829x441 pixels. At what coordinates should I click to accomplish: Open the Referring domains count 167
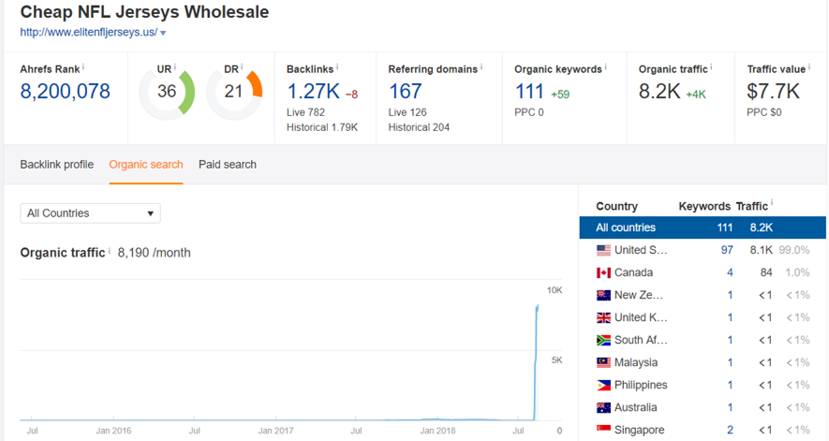405,92
